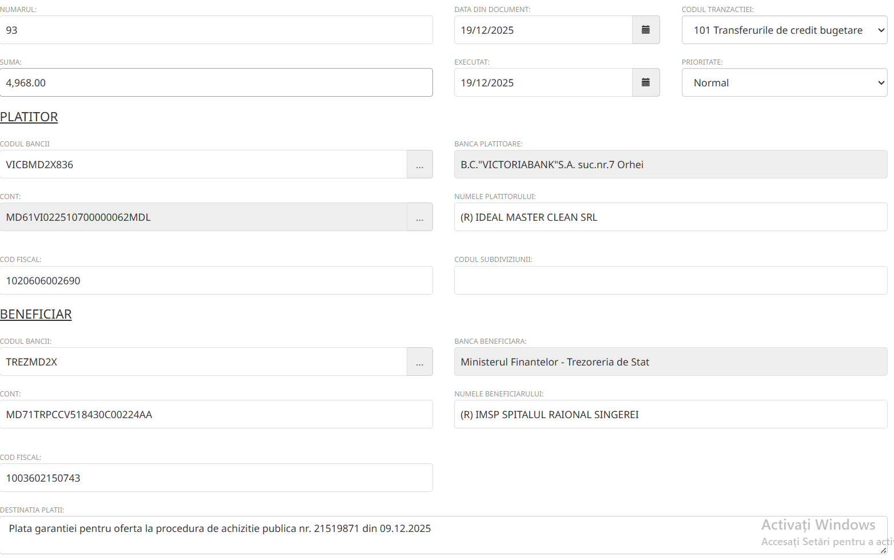Screen dimensions: 894x560
Task: Click the Data din document date field
Action: pos(543,30)
